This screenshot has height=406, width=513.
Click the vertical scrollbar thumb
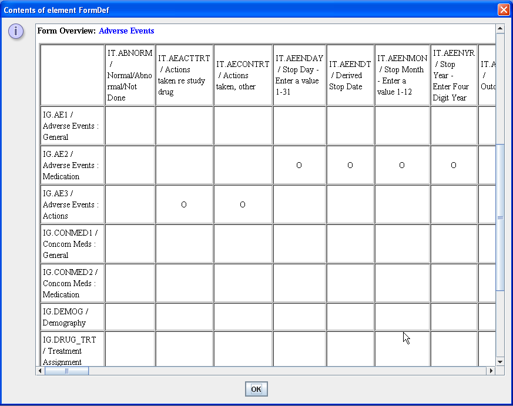coord(500,217)
